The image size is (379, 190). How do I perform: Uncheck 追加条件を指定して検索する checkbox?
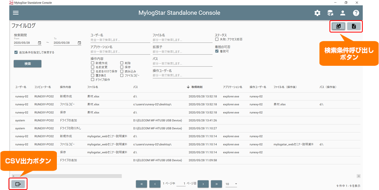[x=15, y=52]
